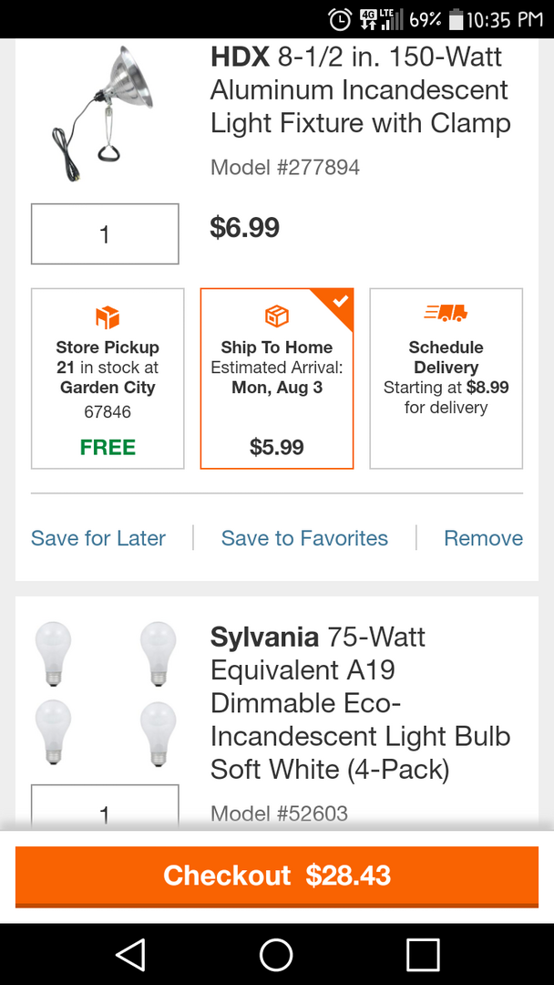Select Ship To Home fulfillment option
The height and width of the screenshot is (985, 554).
click(x=276, y=378)
